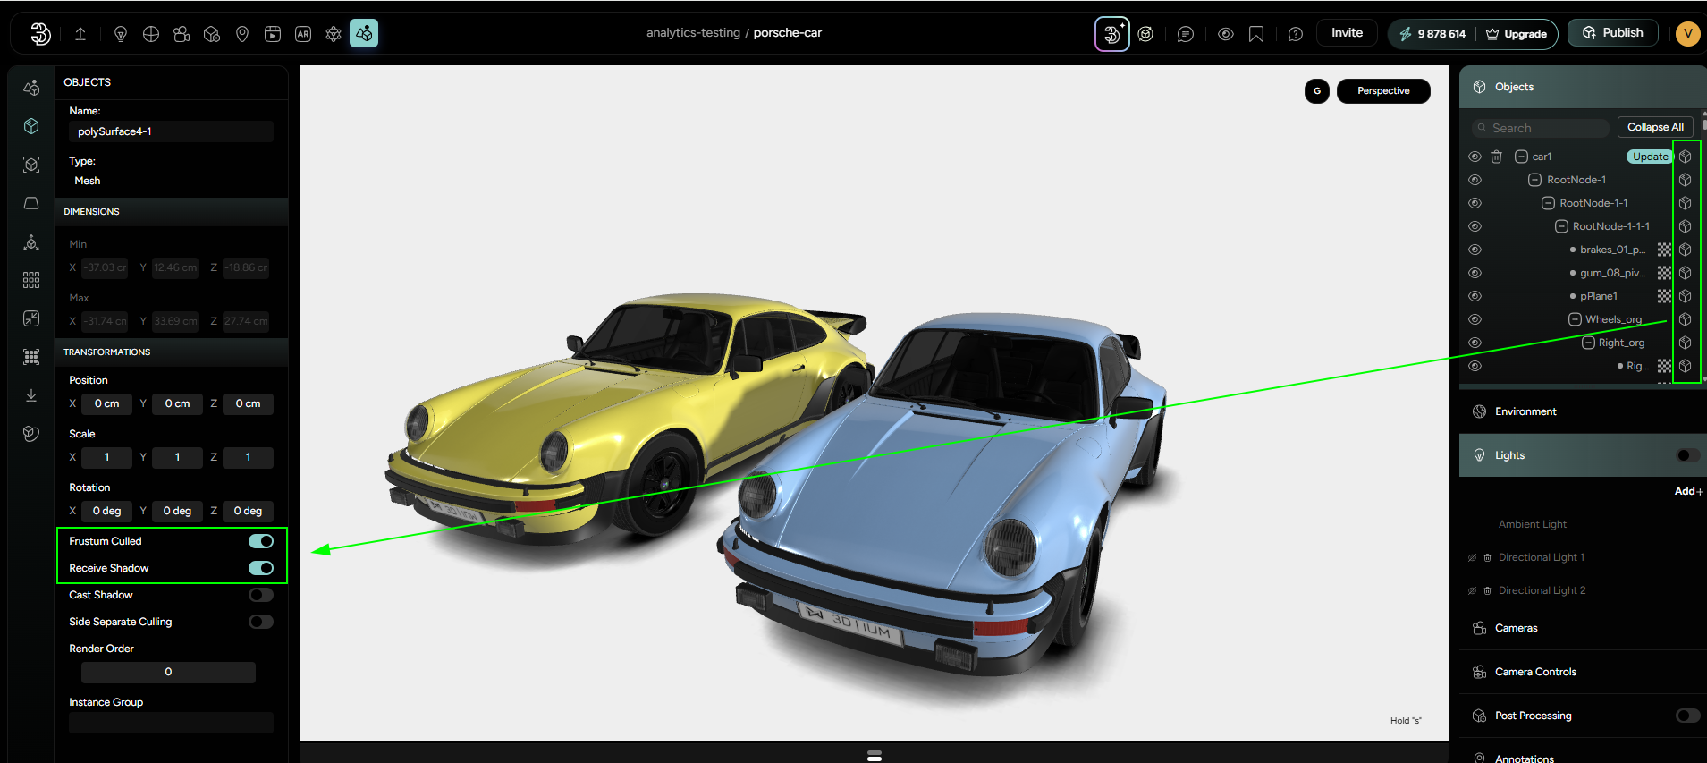Disable the Frustum Culled toggle

pyautogui.click(x=261, y=541)
